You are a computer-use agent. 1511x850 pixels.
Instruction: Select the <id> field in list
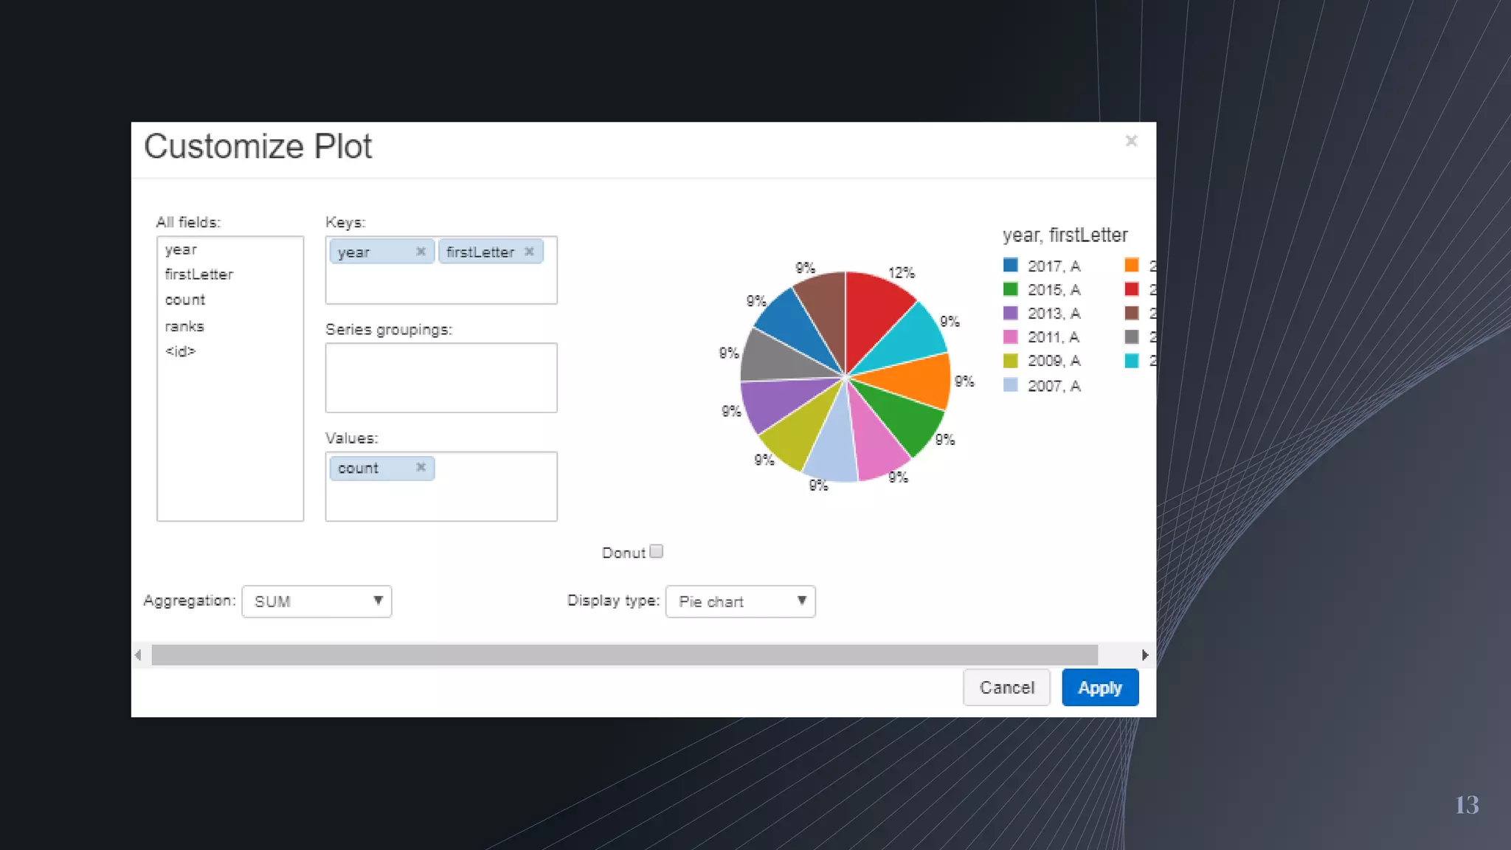pyautogui.click(x=181, y=351)
